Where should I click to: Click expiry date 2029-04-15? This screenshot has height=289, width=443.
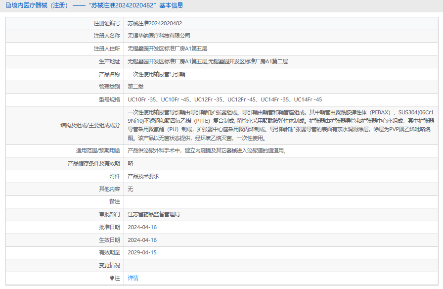(x=142, y=252)
